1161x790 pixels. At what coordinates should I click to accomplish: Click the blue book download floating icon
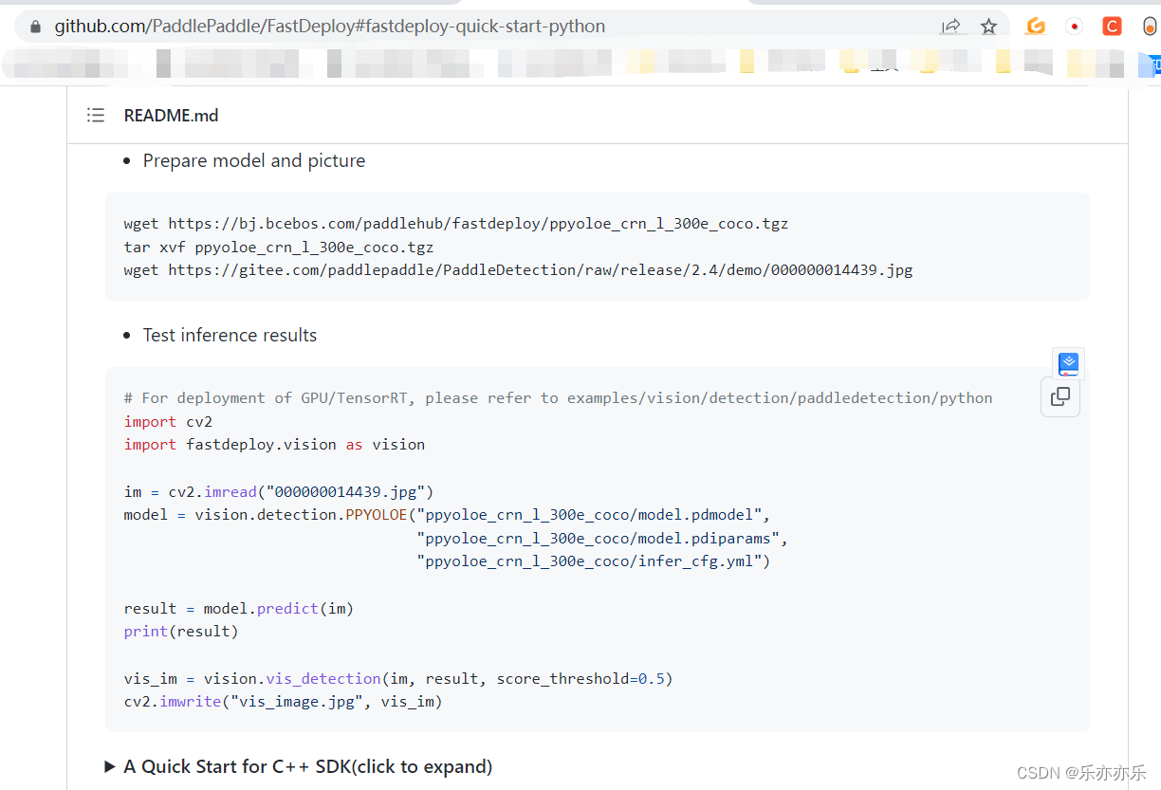click(x=1068, y=363)
